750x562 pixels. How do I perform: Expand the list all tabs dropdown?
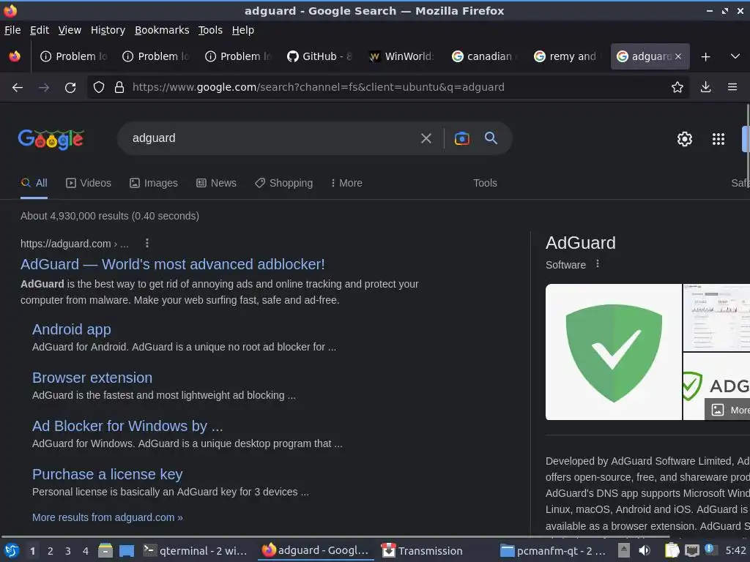[x=735, y=56]
